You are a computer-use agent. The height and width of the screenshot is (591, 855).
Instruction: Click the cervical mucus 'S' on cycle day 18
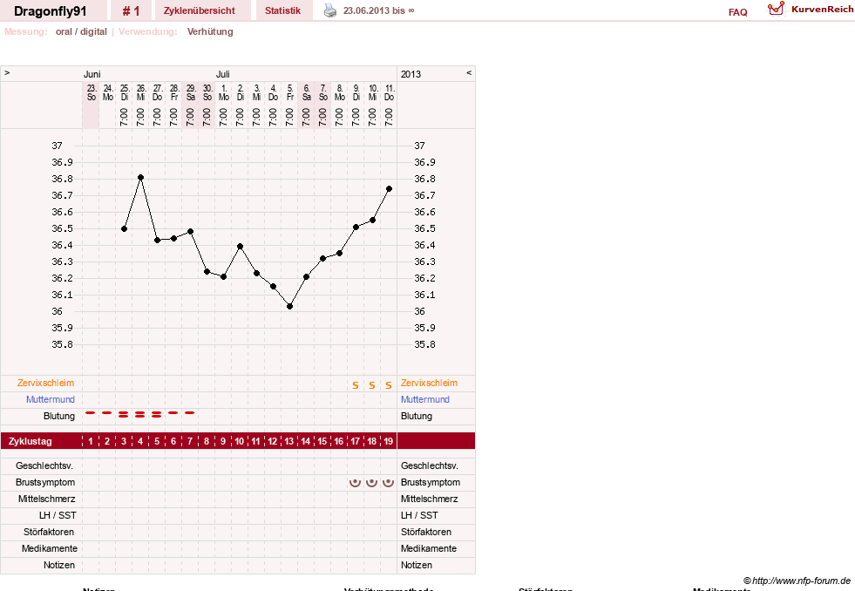372,385
